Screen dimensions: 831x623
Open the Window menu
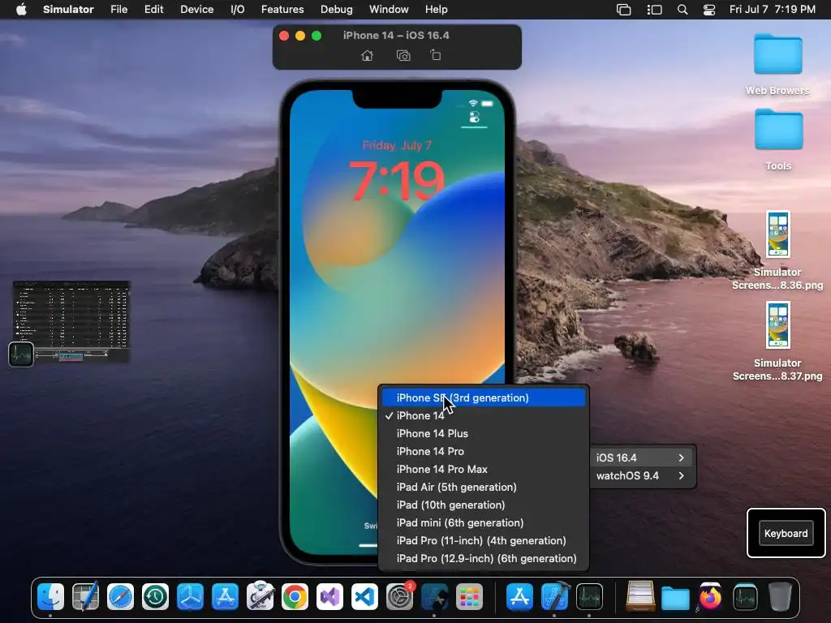[x=389, y=10]
